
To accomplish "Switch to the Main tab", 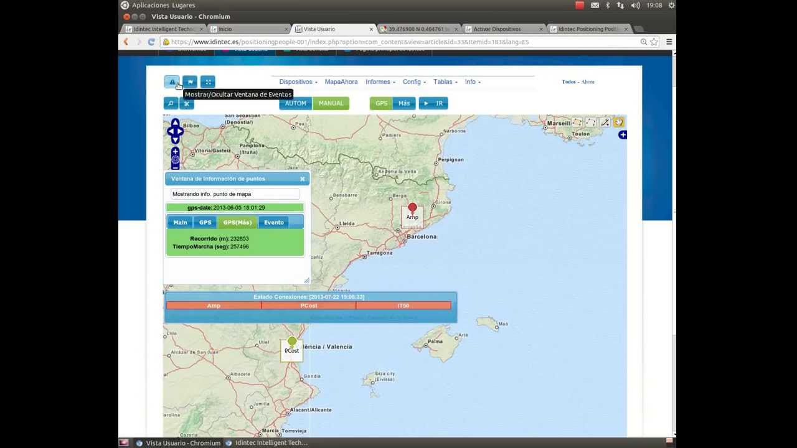I will (x=180, y=222).
